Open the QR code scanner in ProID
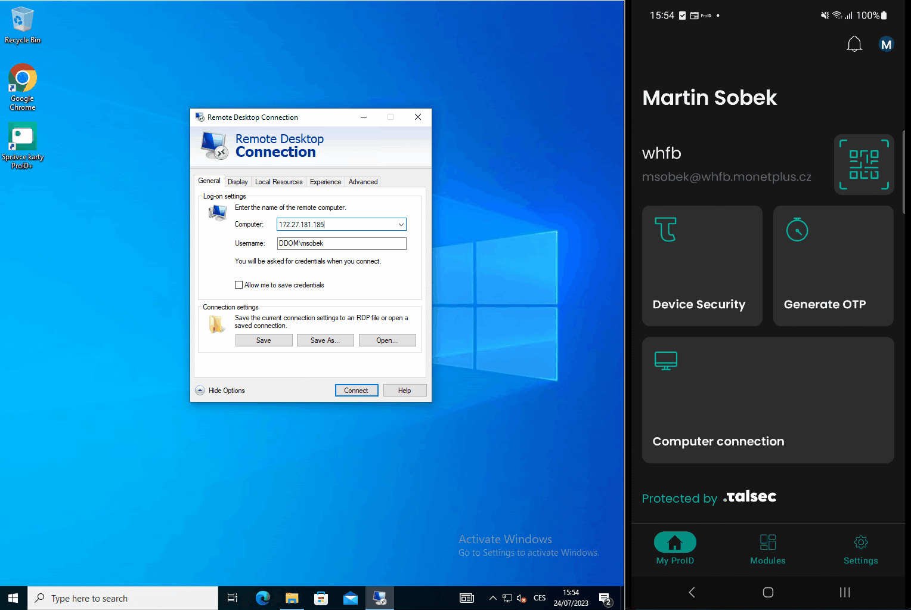This screenshot has height=610, width=911. (x=863, y=164)
